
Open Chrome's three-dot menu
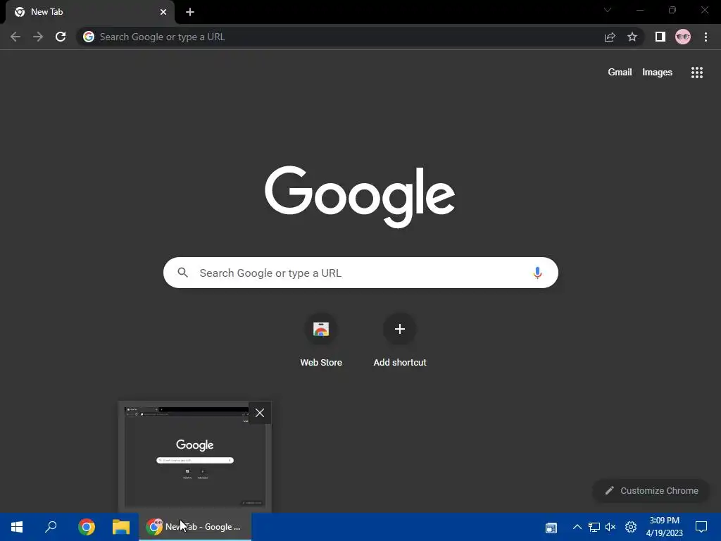coord(706,37)
